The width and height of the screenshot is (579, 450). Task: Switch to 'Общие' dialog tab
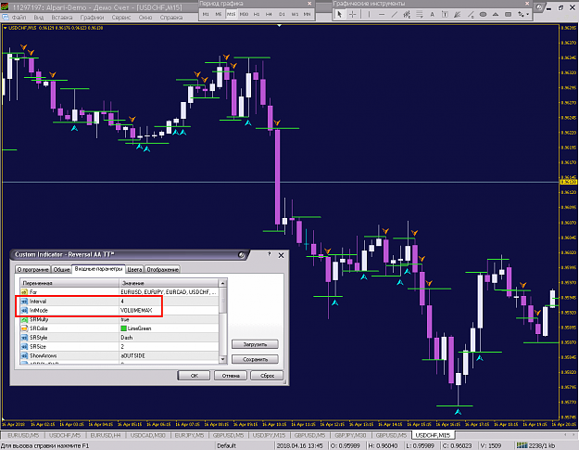coord(61,270)
